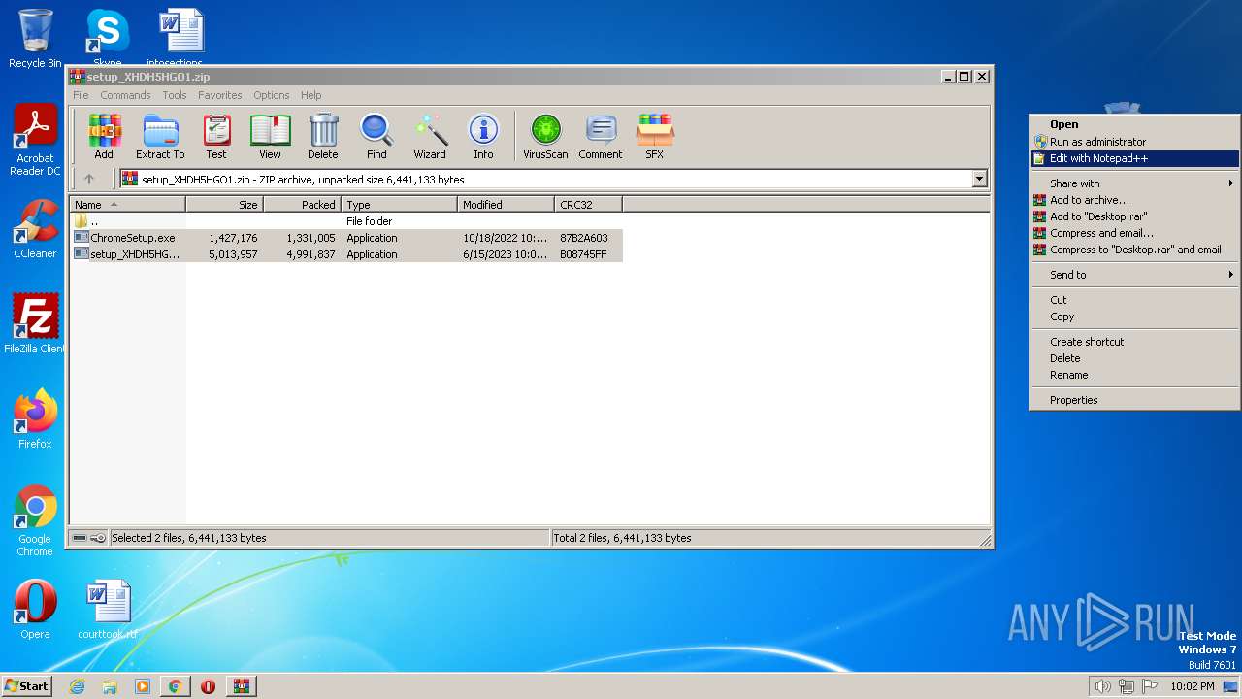Image resolution: width=1242 pixels, height=699 pixels.
Task: Click the parent folder ".." row
Action: (x=346, y=221)
